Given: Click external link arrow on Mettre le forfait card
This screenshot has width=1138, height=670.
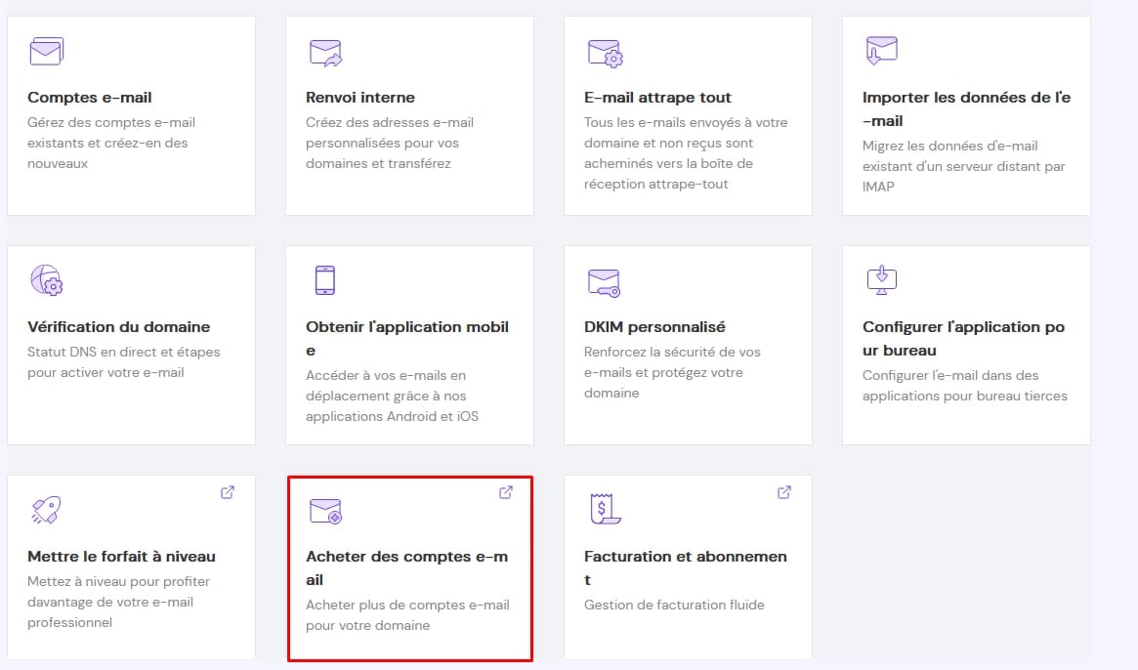Looking at the screenshot, I should click(x=228, y=492).
